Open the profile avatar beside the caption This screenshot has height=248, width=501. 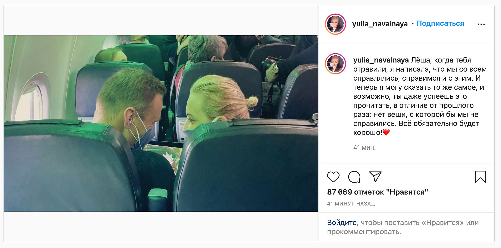(x=335, y=64)
